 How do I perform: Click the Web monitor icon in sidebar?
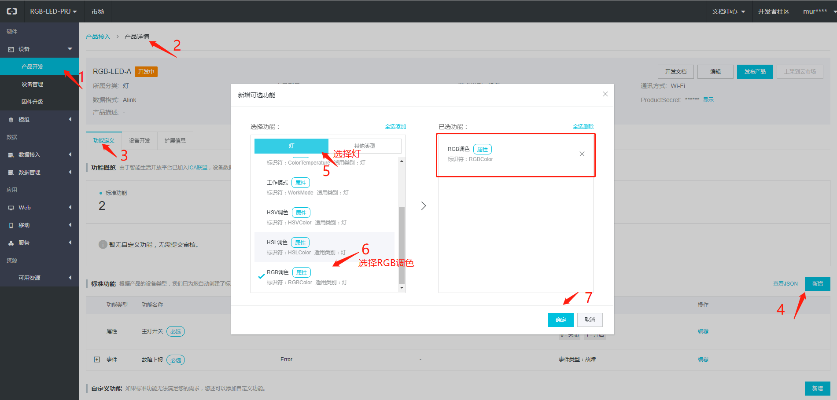(x=11, y=208)
